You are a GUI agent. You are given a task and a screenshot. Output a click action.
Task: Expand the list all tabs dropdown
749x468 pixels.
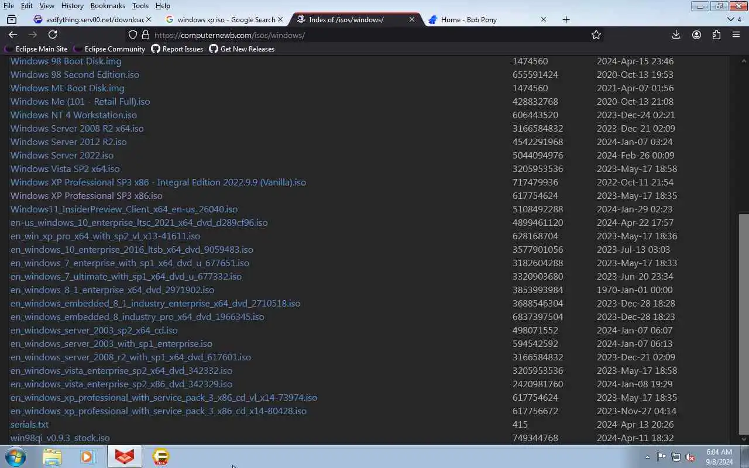tap(734, 19)
